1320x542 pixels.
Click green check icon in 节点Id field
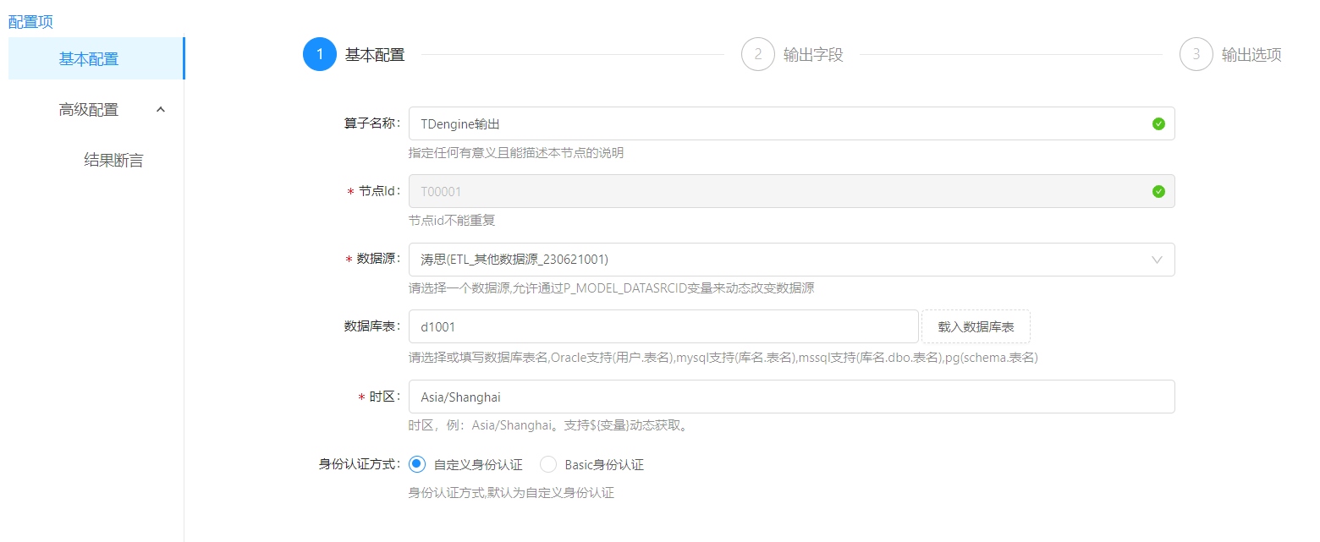point(1158,192)
